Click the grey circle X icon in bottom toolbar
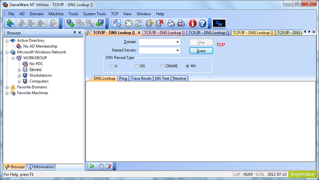319x180 pixels. (101, 166)
